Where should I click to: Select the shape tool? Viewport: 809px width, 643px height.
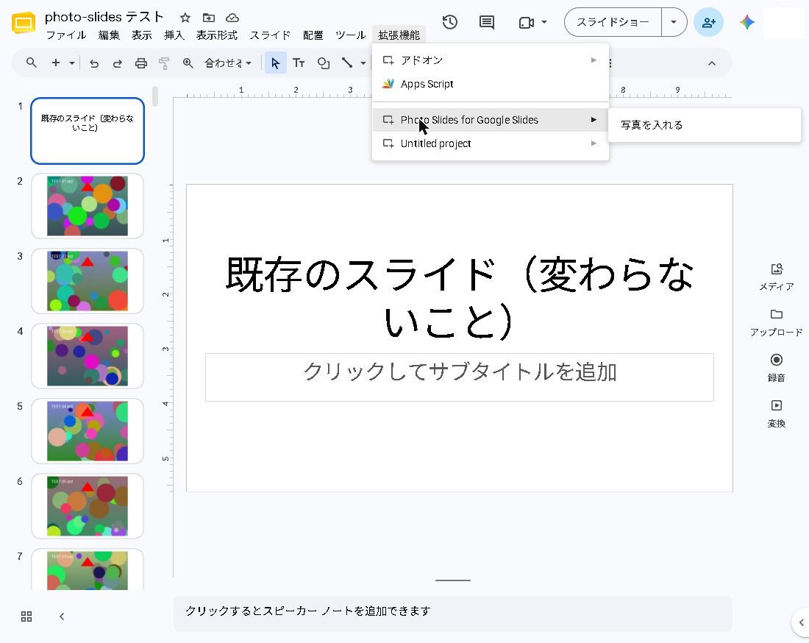click(323, 63)
